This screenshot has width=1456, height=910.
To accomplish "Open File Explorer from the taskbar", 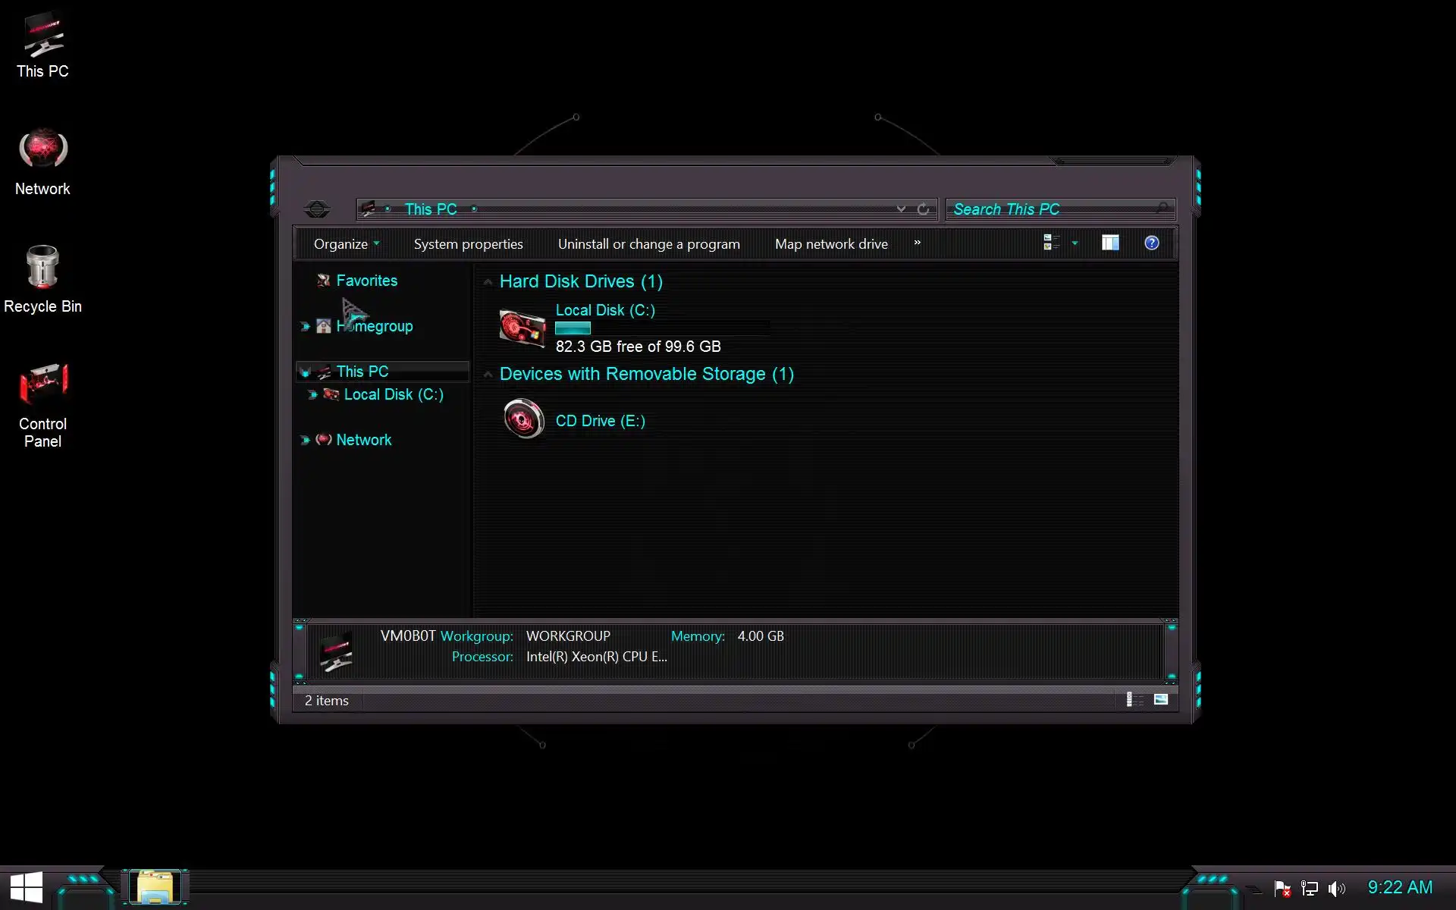I will coord(155,887).
